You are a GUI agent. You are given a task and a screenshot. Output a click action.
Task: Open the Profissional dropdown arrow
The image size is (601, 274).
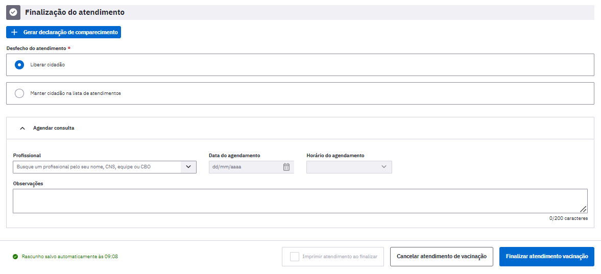tap(188, 167)
